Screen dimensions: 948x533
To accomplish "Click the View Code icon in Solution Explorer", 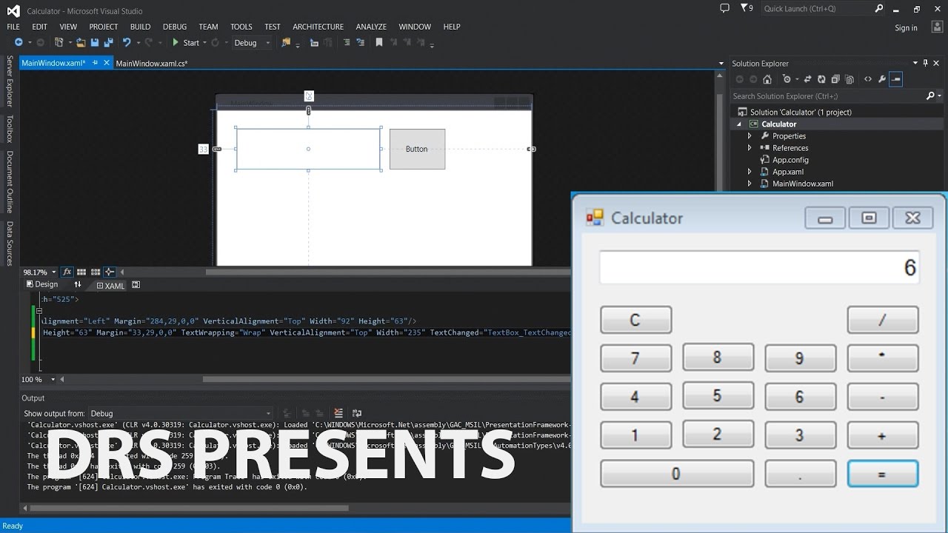I will click(867, 79).
